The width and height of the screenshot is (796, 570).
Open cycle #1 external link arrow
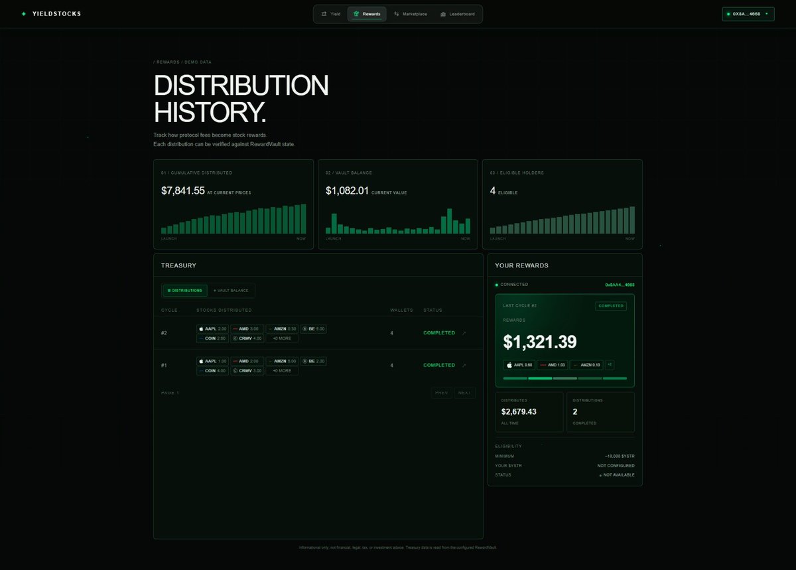(464, 366)
